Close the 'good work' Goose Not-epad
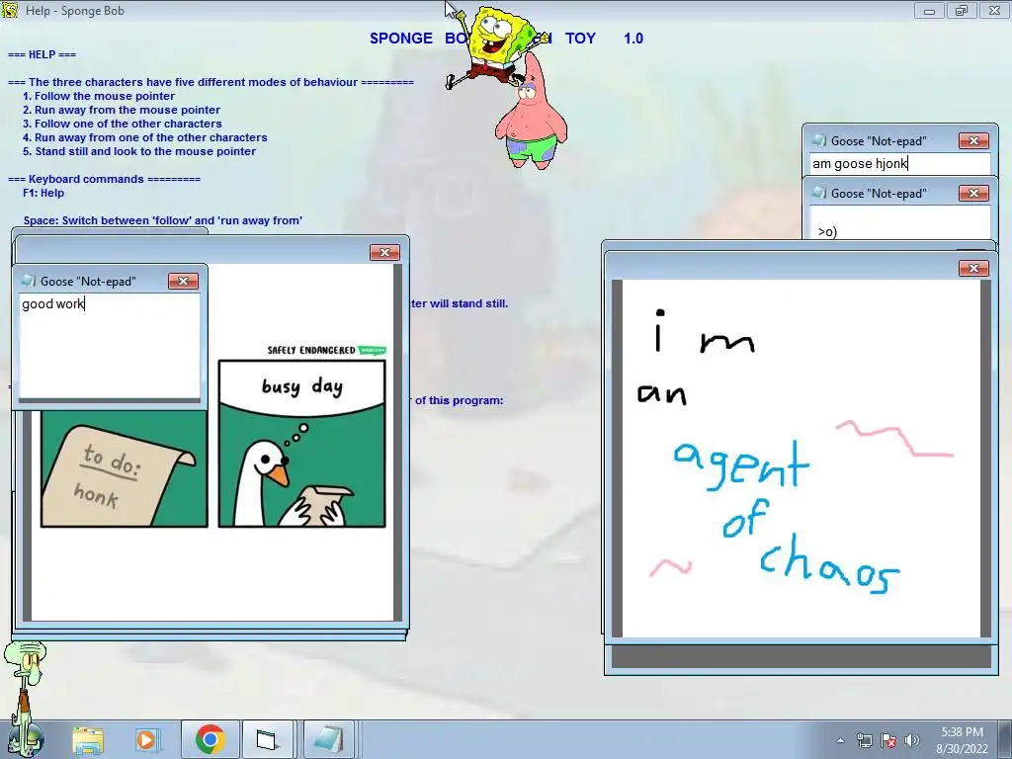 (183, 281)
